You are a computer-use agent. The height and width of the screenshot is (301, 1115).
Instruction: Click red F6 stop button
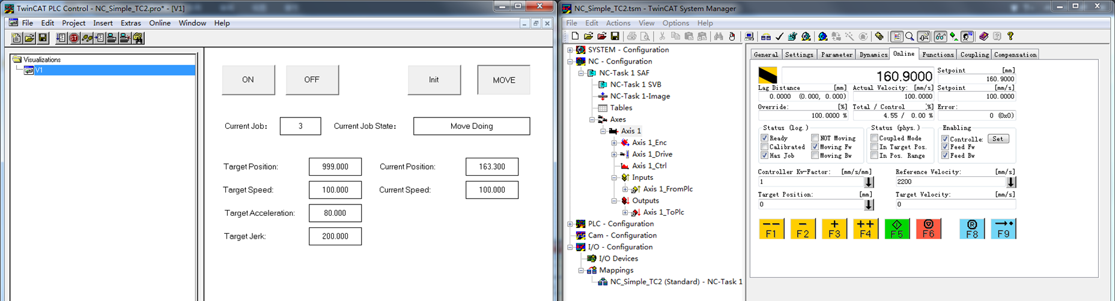(x=928, y=228)
